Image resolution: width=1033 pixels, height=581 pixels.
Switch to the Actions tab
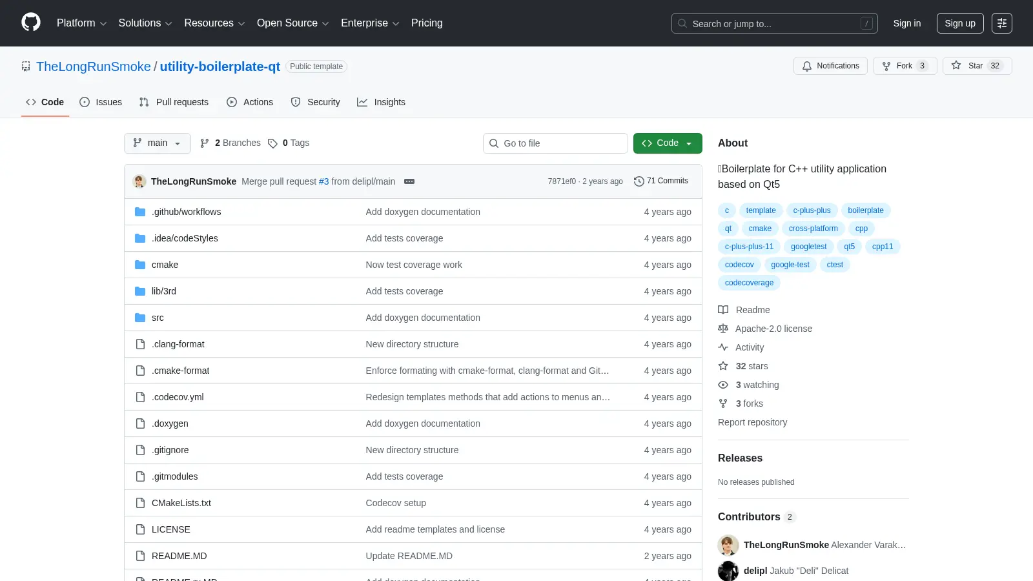click(250, 102)
